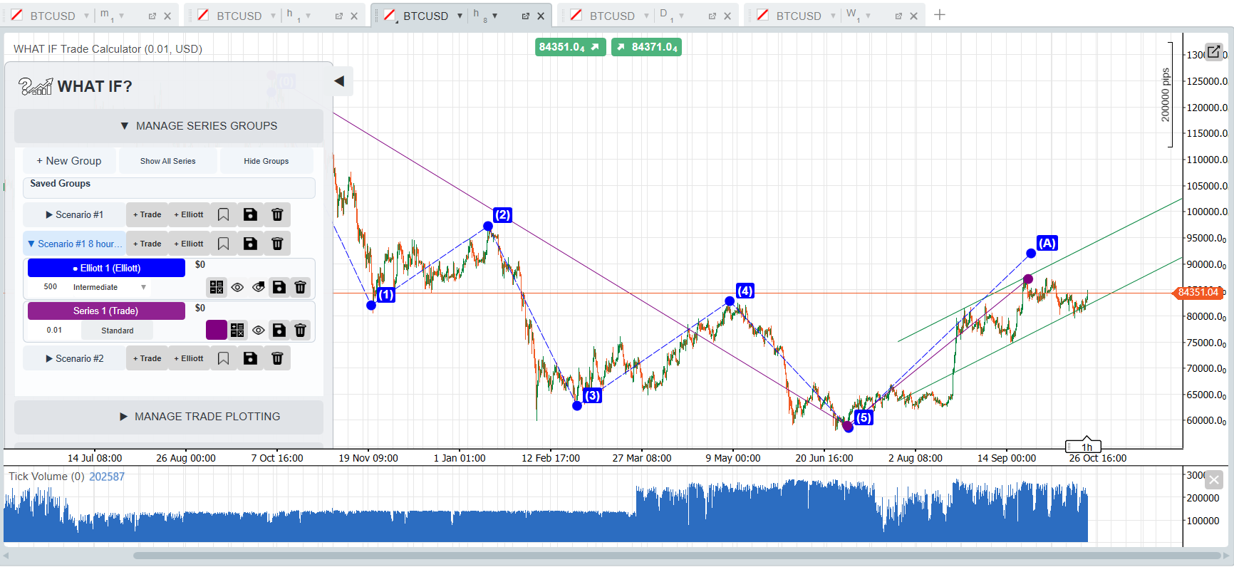The width and height of the screenshot is (1234, 567).
Task: Open purple color swatch for Series 1
Action: [x=216, y=330]
